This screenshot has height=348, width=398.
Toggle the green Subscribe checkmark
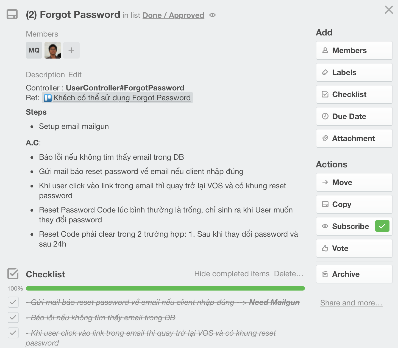tap(382, 226)
